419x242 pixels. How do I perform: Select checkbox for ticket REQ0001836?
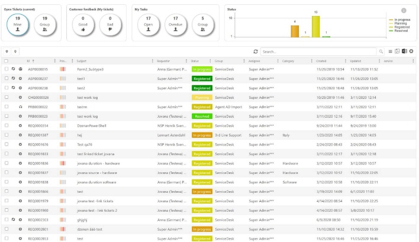click(x=7, y=163)
